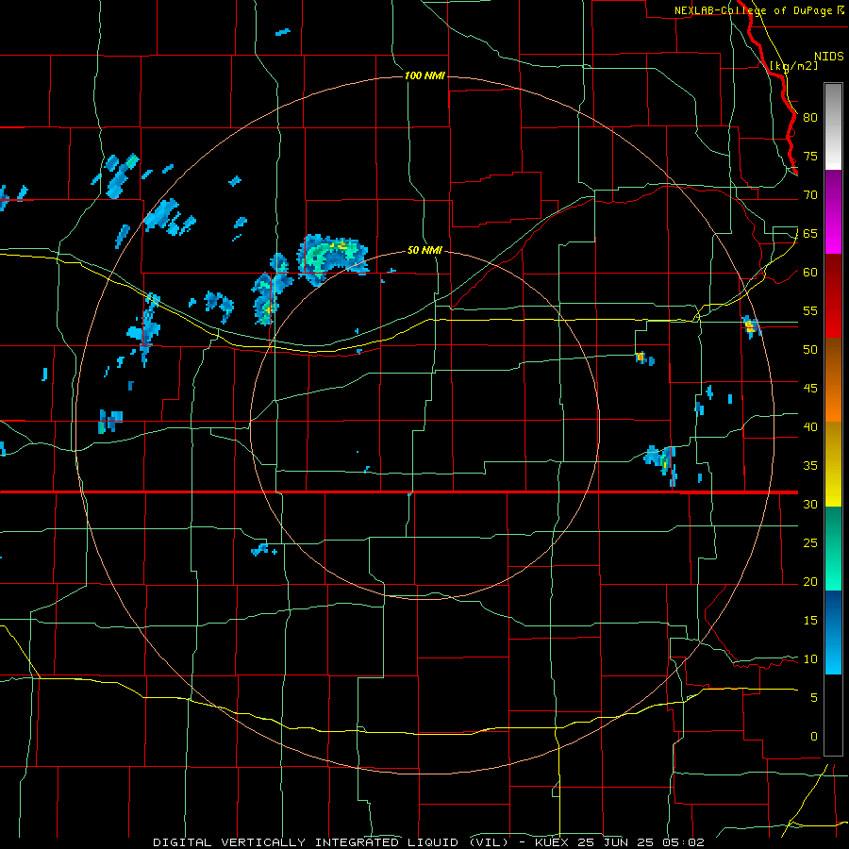Select the 70 value on the scale
The image size is (849, 849).
coord(810,195)
